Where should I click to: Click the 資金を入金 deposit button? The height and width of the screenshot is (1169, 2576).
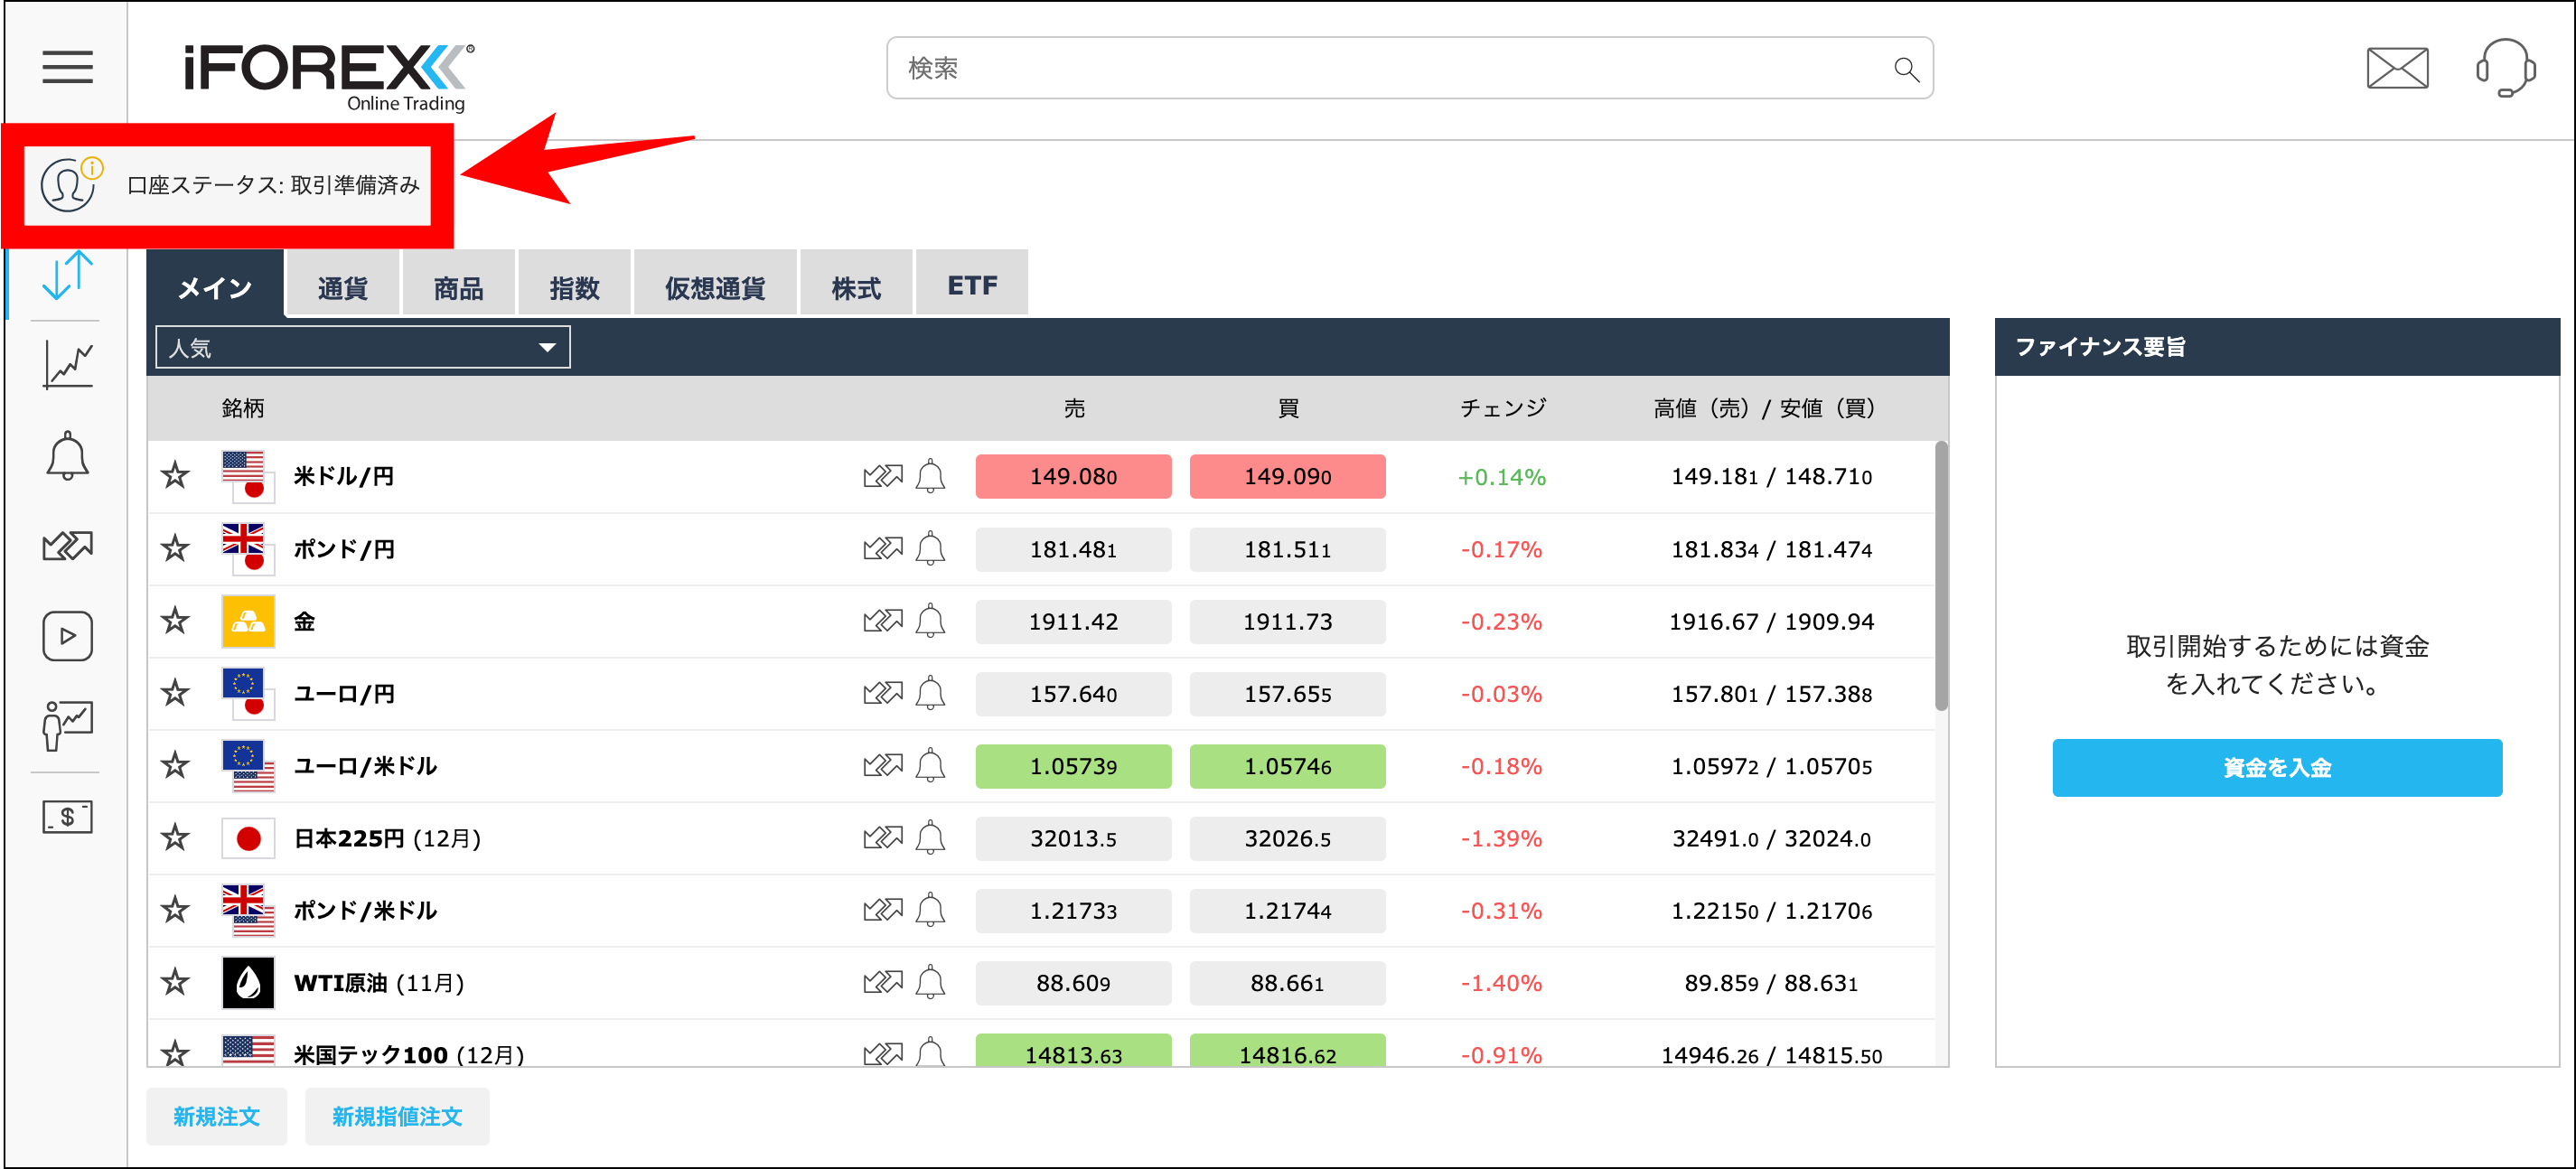tap(2275, 768)
